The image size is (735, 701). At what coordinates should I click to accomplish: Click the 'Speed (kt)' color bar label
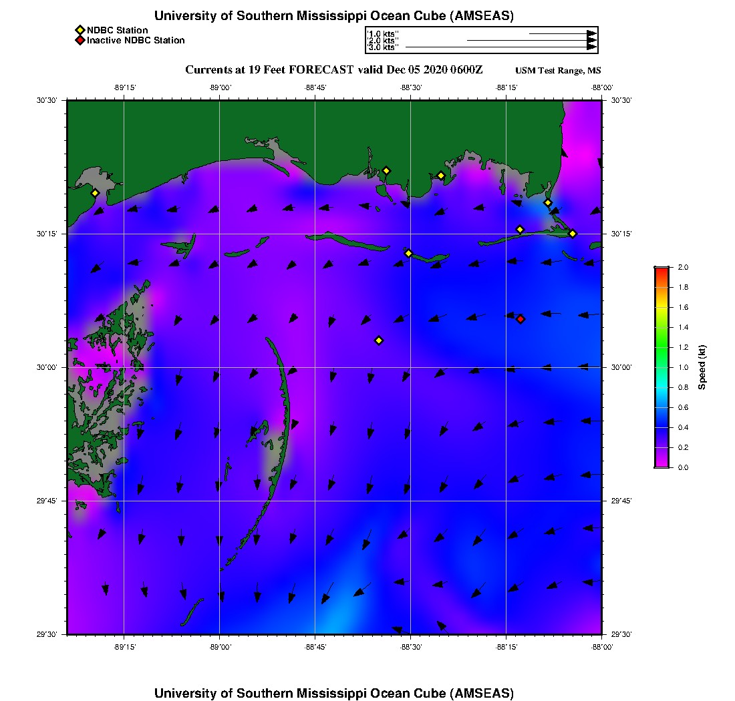tap(702, 367)
